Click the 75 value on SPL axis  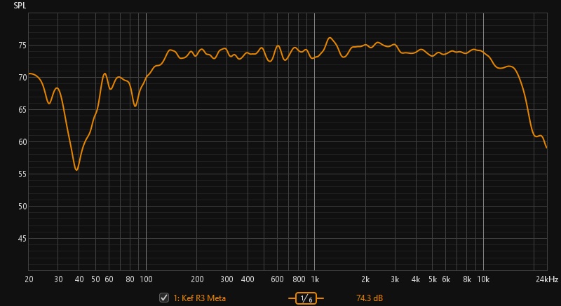(22, 46)
